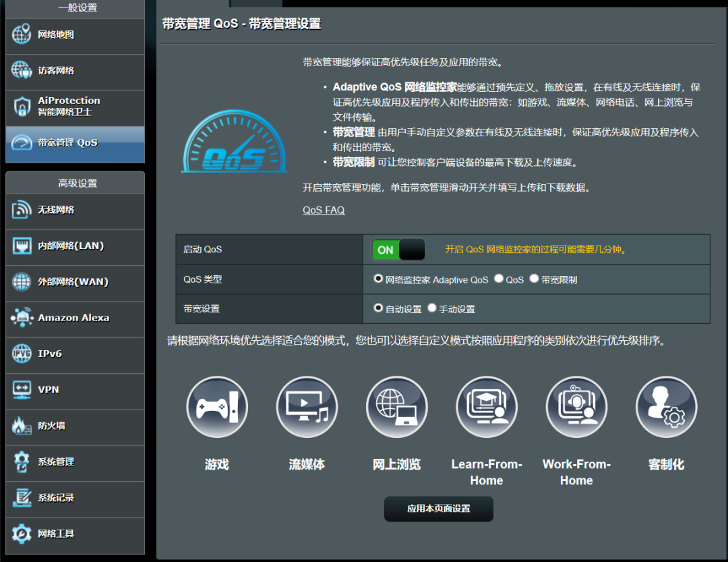Screen dimensions: 728x562
Task: Click the 带宽管理 QoS gauge sidebar icon
Action: (x=22, y=142)
